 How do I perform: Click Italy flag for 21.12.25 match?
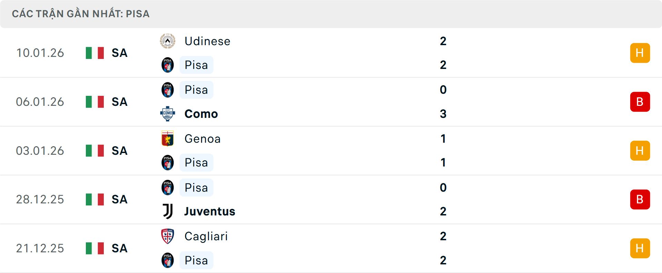point(95,248)
